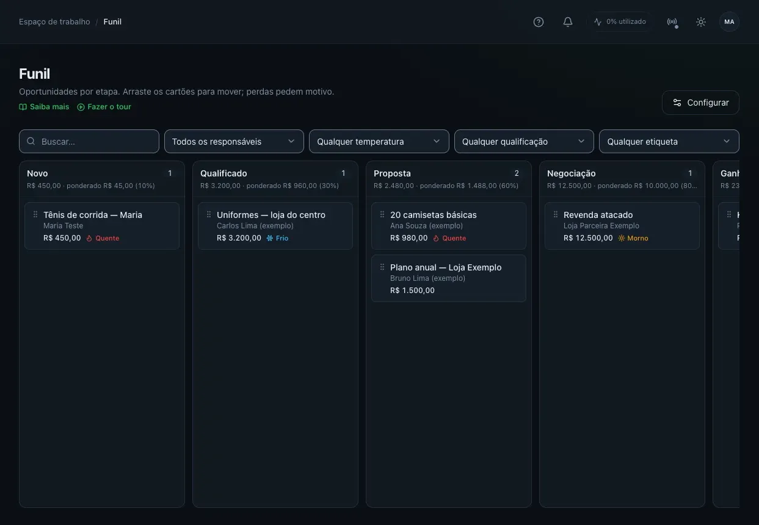Click the Buscar search field

point(89,142)
